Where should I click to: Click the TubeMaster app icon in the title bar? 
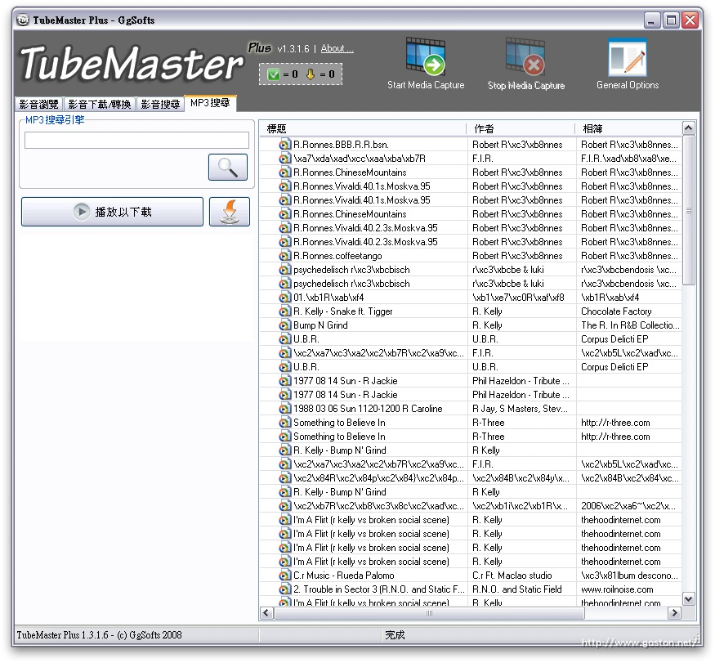23,20
